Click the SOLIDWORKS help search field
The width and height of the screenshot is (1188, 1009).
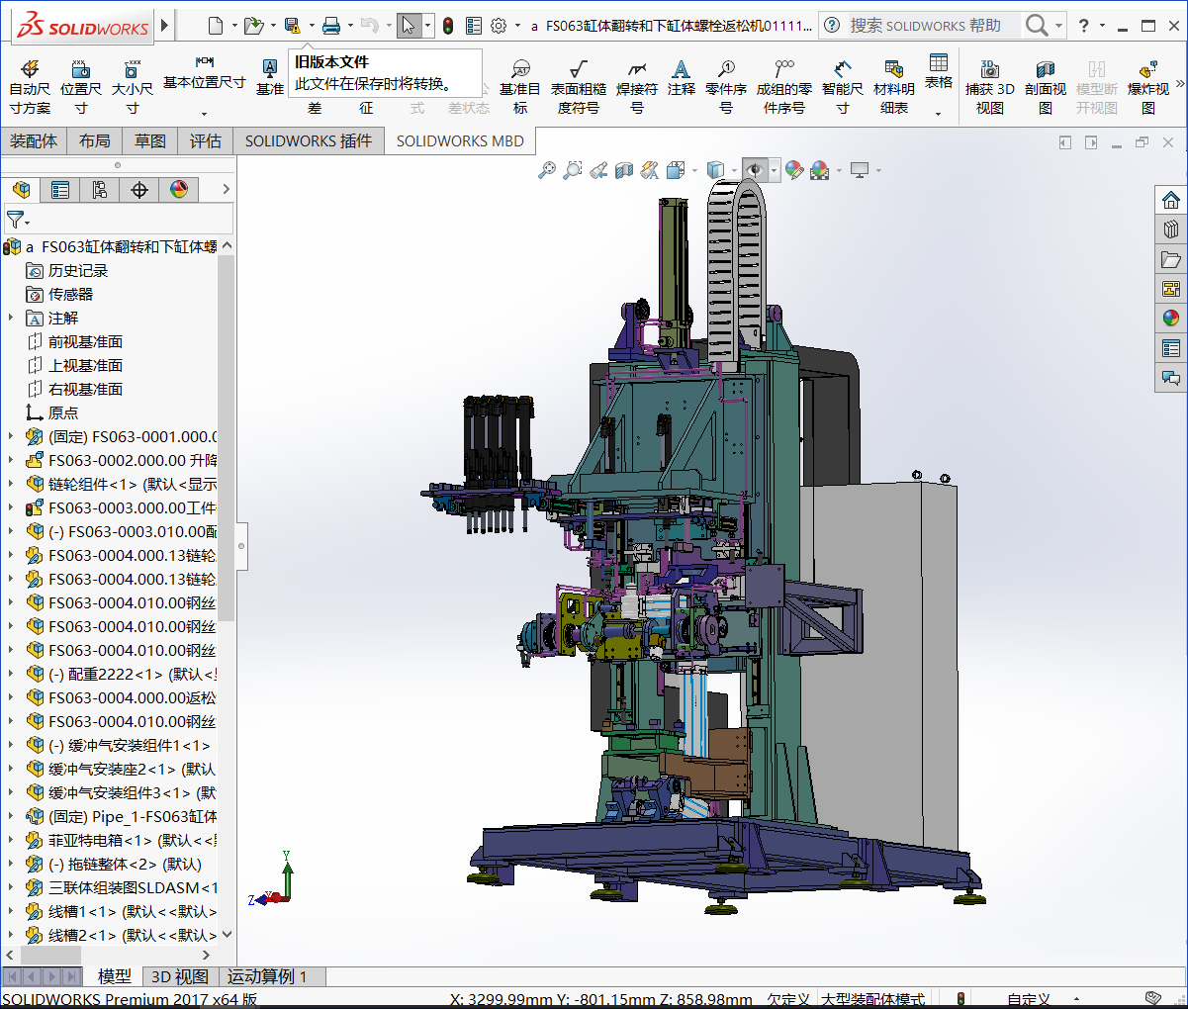pyautogui.click(x=925, y=26)
